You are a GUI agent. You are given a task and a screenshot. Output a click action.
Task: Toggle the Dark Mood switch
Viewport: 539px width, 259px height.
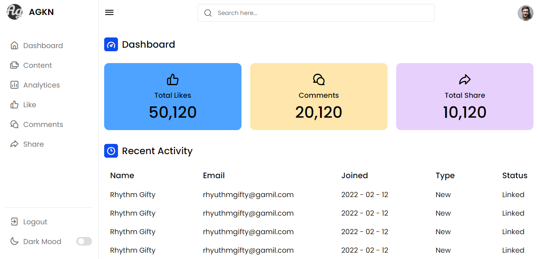84,241
